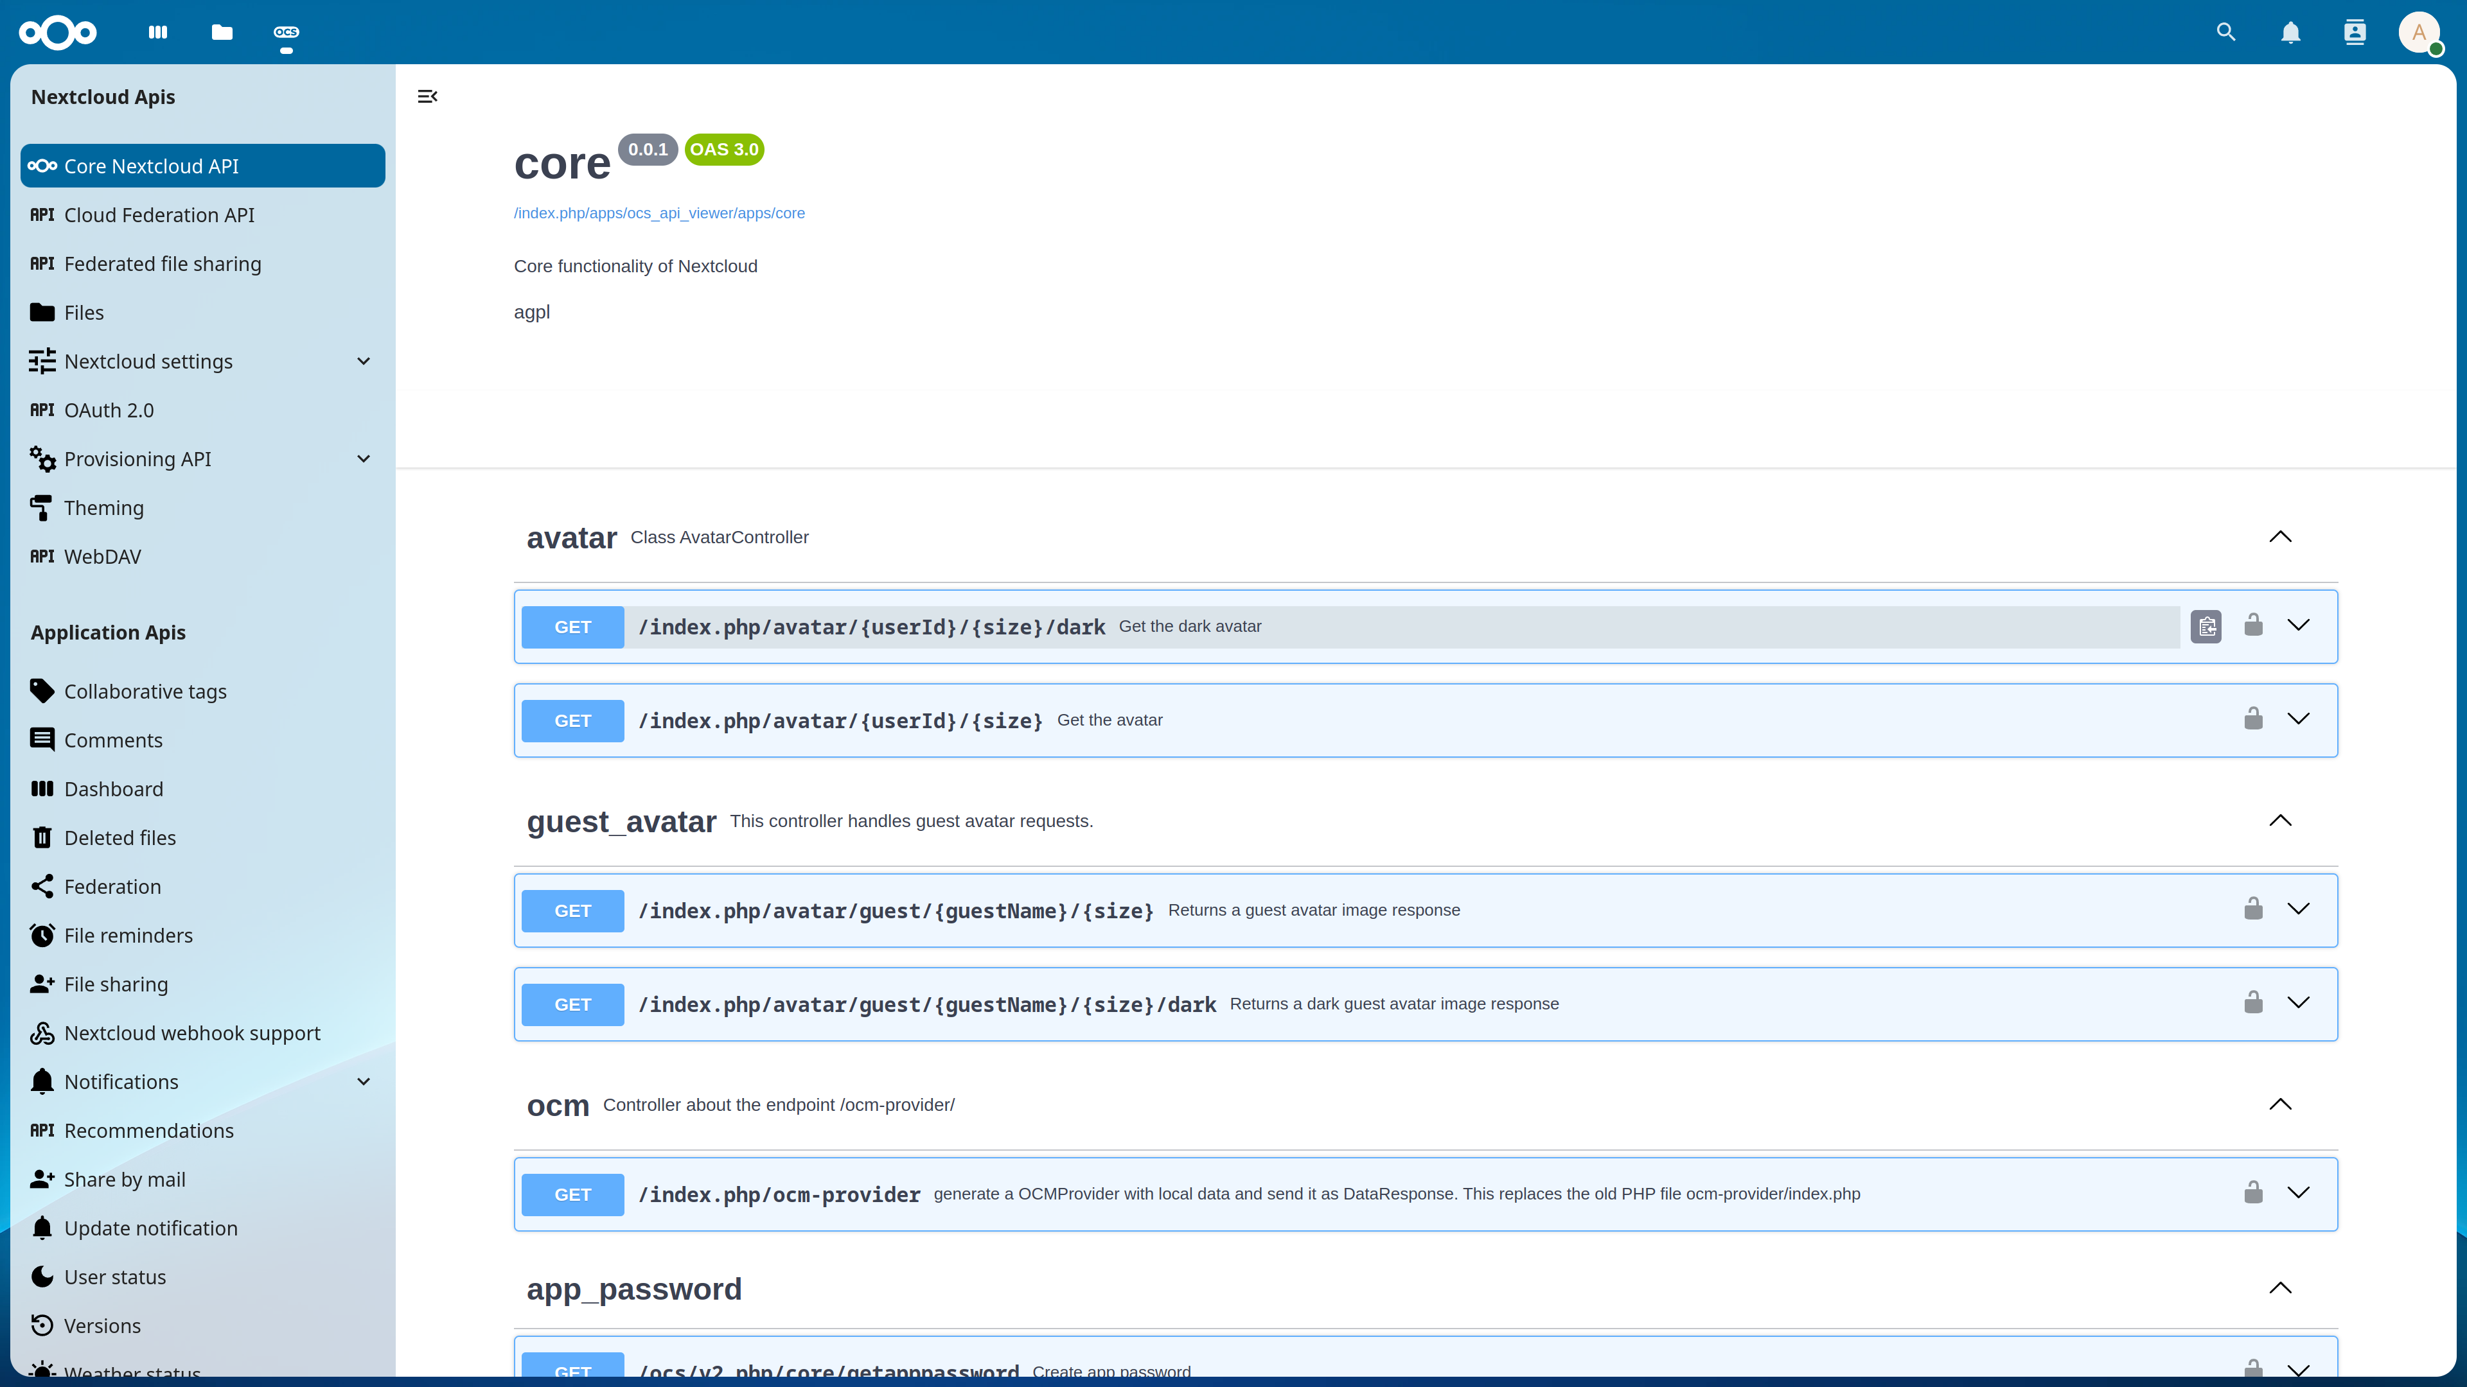
Task: Click 'Core functionality of Nextcloud' description
Action: pyautogui.click(x=635, y=266)
